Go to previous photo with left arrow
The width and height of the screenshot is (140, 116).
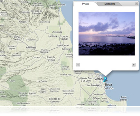coord(78,65)
